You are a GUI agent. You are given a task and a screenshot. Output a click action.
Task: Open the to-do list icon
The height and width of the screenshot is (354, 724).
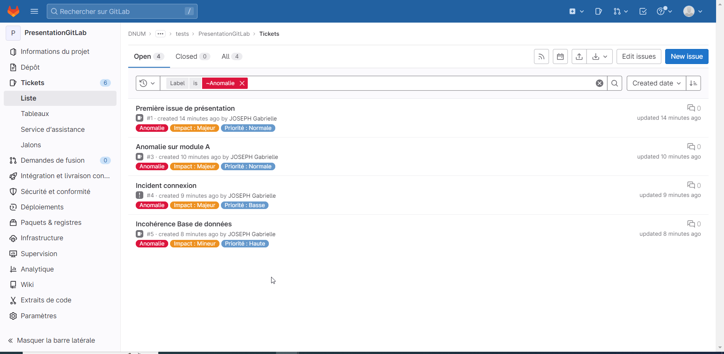643,11
